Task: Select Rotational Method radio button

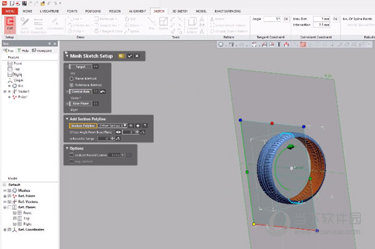Action: coord(71,85)
